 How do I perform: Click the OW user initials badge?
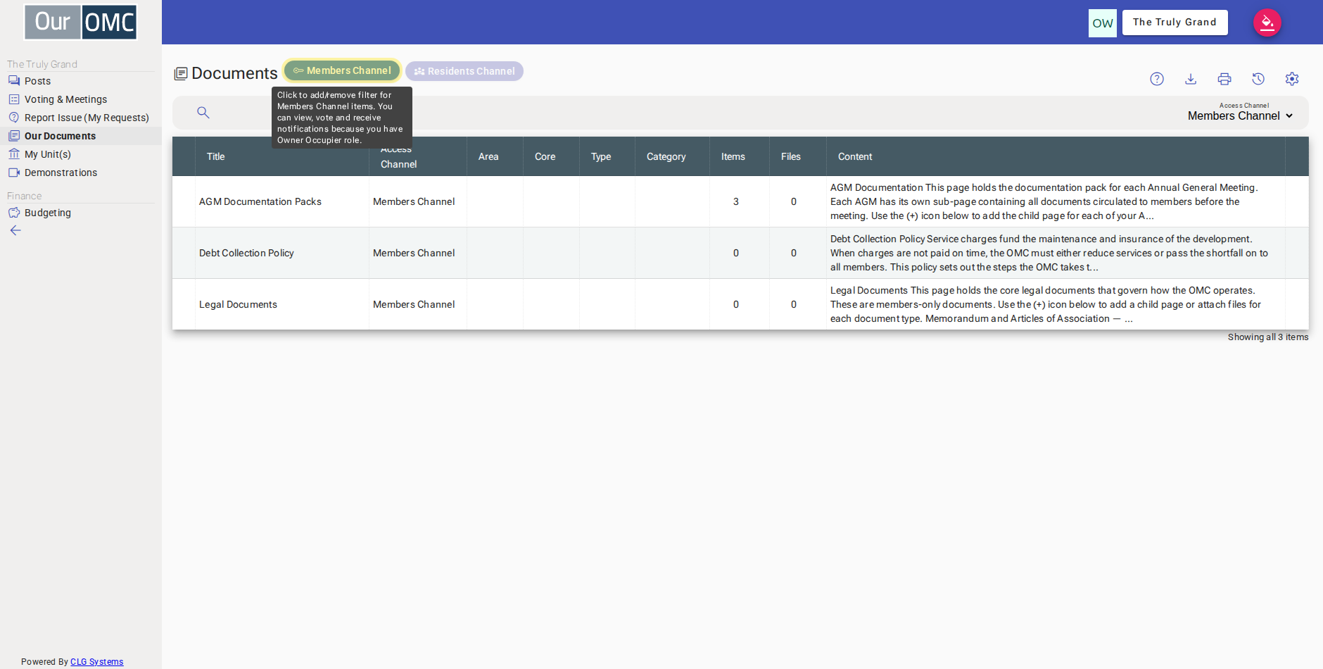click(1103, 23)
